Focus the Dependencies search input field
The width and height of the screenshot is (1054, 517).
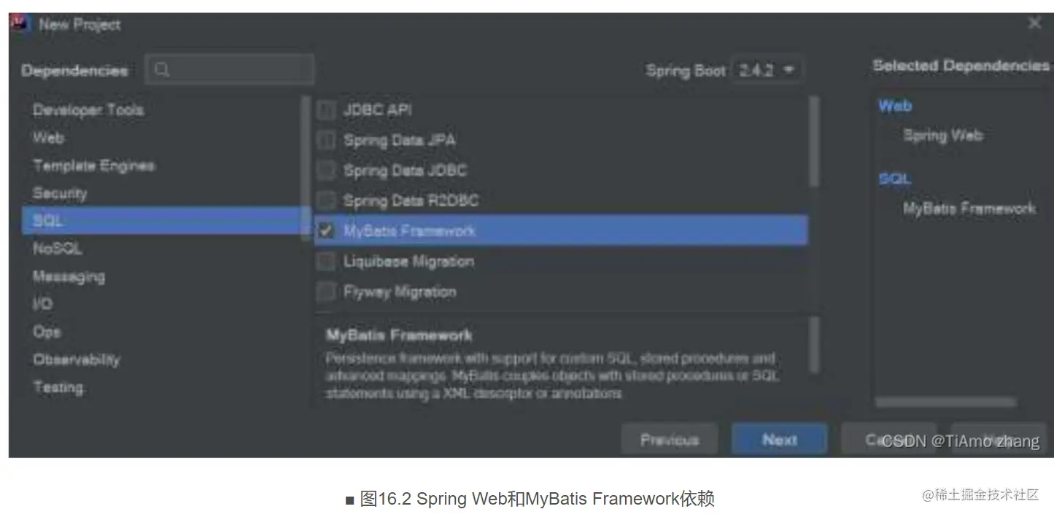pyautogui.click(x=230, y=70)
